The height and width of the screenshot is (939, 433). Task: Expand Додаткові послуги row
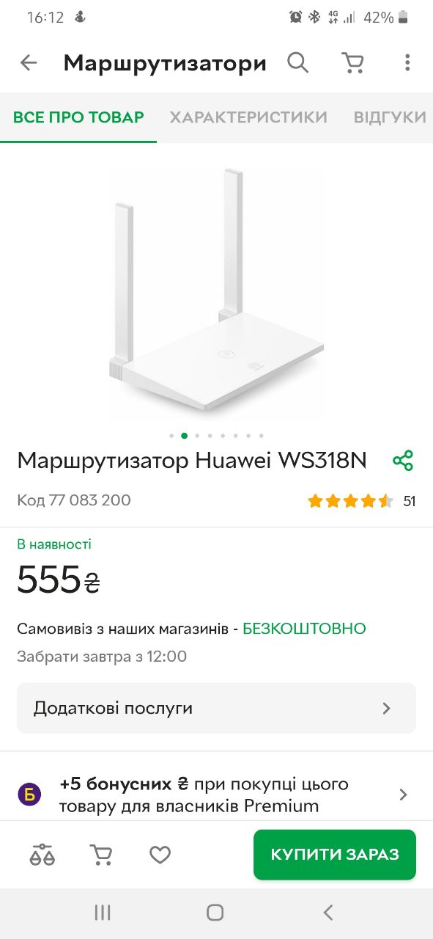click(216, 708)
